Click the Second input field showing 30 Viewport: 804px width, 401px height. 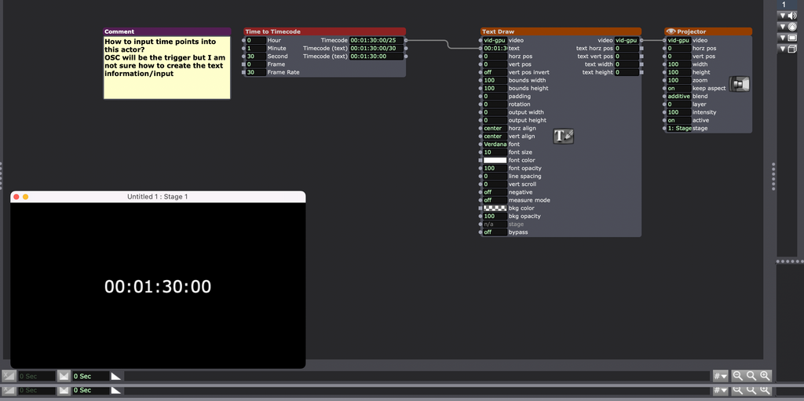coord(254,57)
